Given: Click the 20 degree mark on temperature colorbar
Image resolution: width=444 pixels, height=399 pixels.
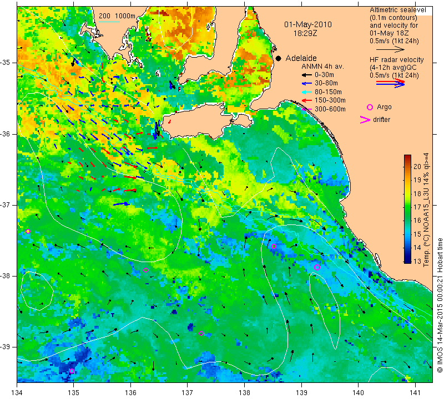Looking at the screenshot, I should (417, 167).
